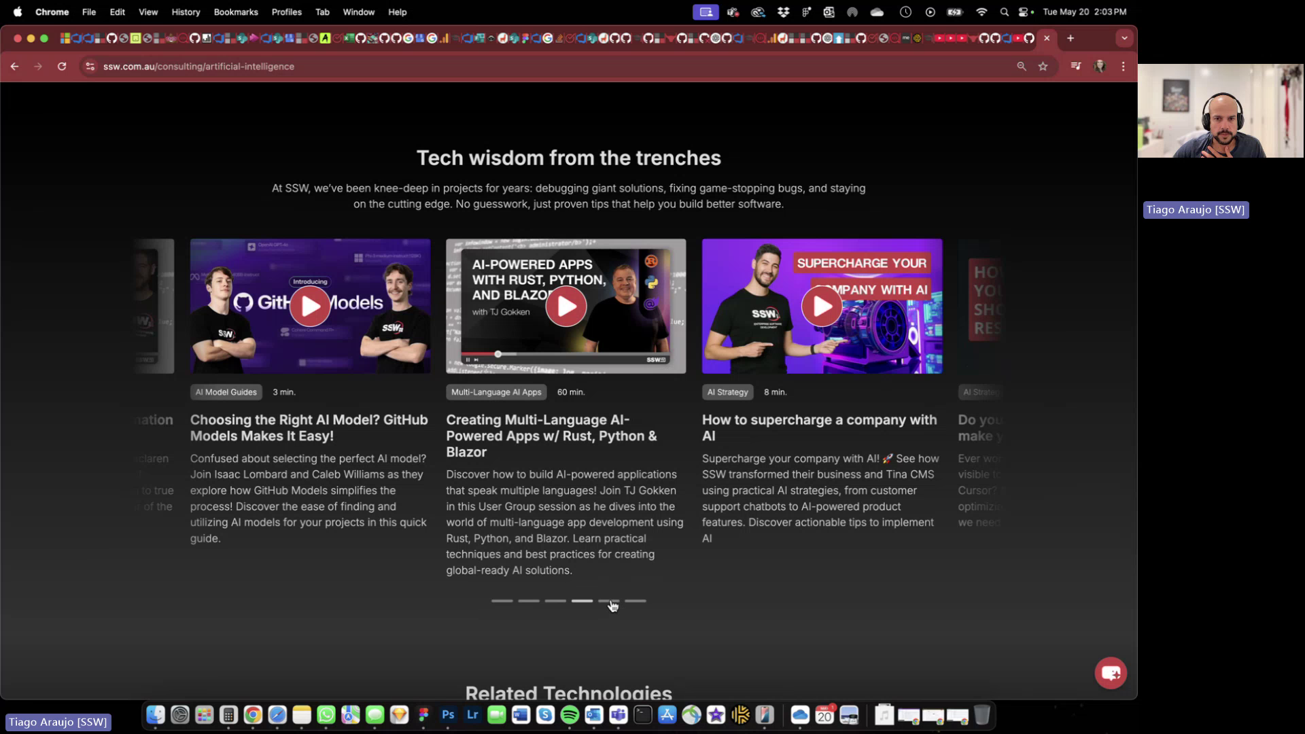Open the Window menu
This screenshot has height=734, width=1305.
(x=358, y=12)
